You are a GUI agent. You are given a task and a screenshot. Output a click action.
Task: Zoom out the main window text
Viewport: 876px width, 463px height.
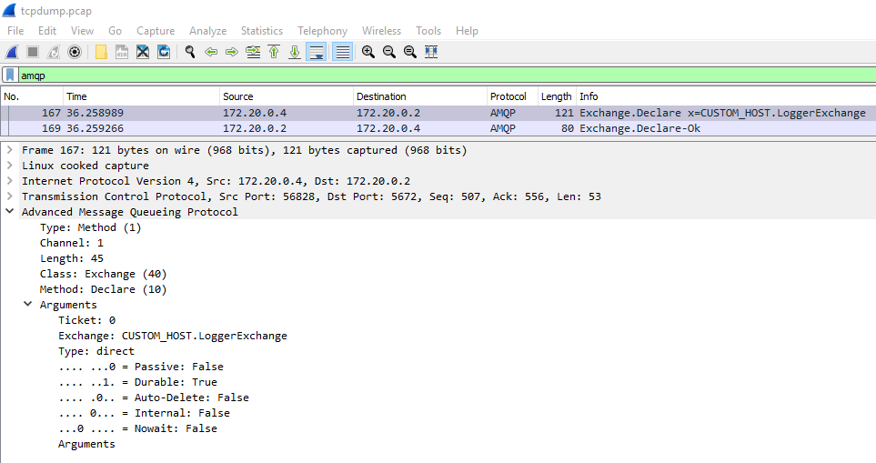click(389, 52)
